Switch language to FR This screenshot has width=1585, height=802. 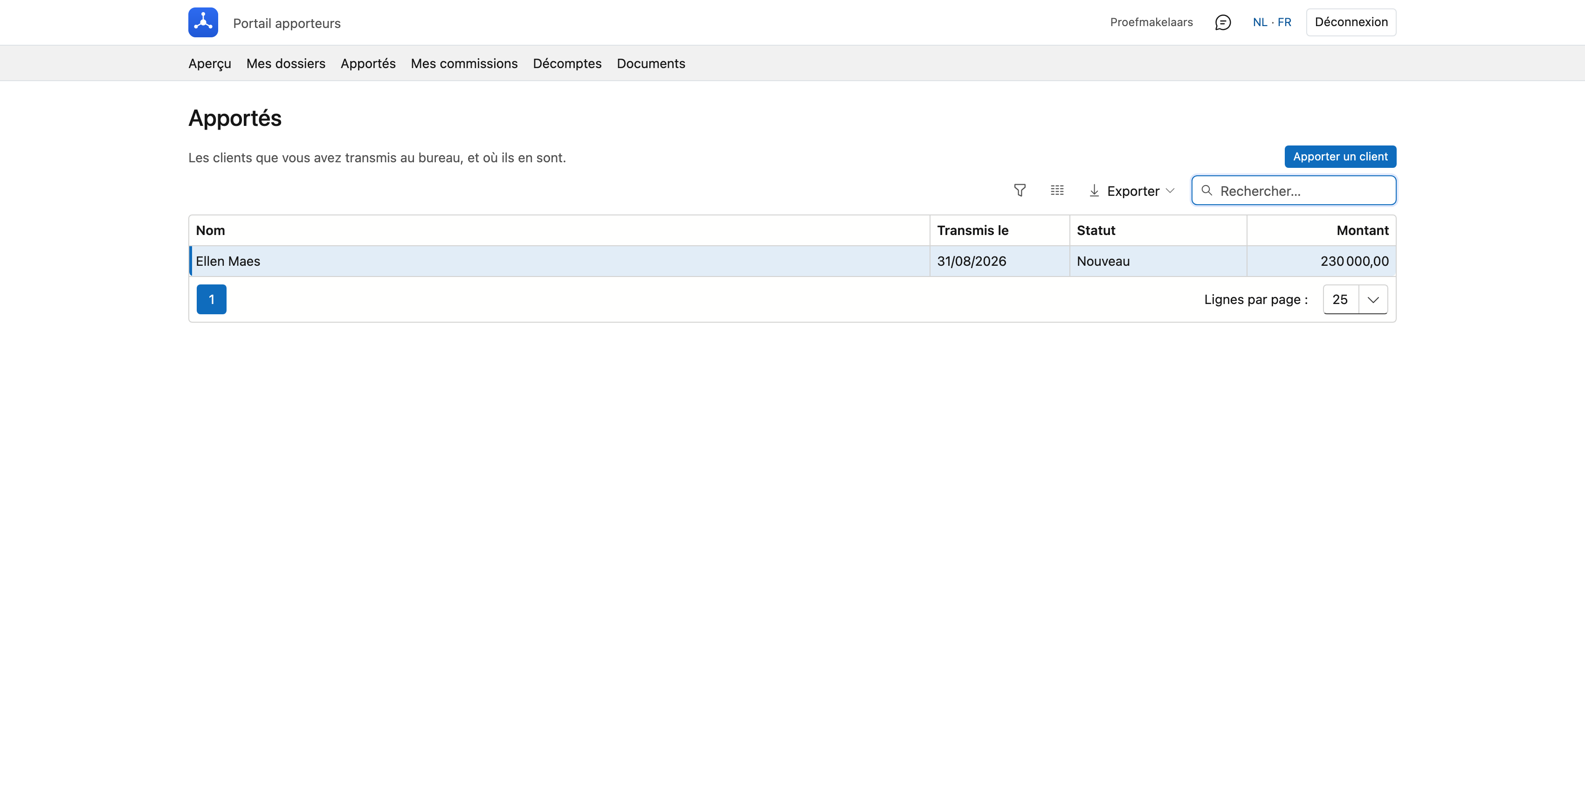coord(1284,22)
